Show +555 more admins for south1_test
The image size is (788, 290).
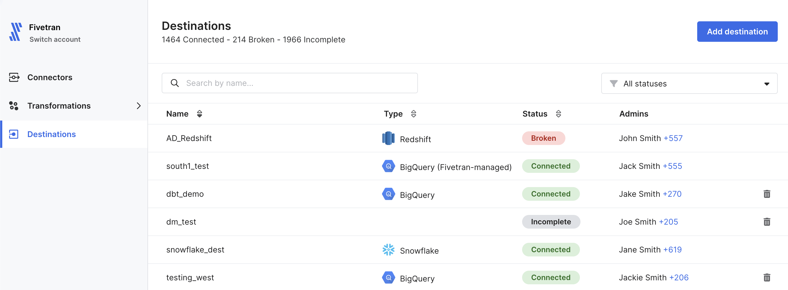[672, 166]
